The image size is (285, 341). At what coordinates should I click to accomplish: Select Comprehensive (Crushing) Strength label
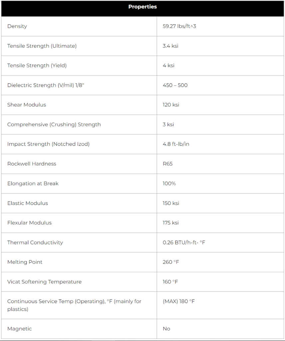[54, 125]
